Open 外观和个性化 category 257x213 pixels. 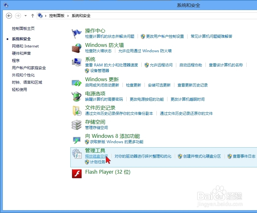[23, 75]
